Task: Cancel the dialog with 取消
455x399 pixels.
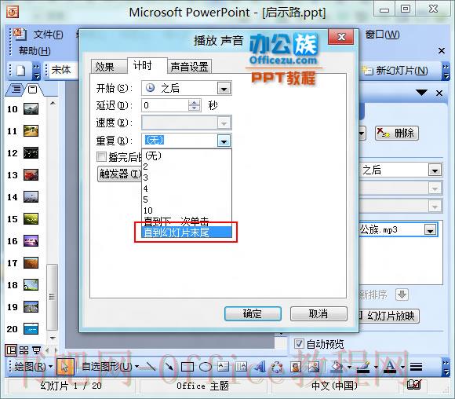Action: coord(318,313)
